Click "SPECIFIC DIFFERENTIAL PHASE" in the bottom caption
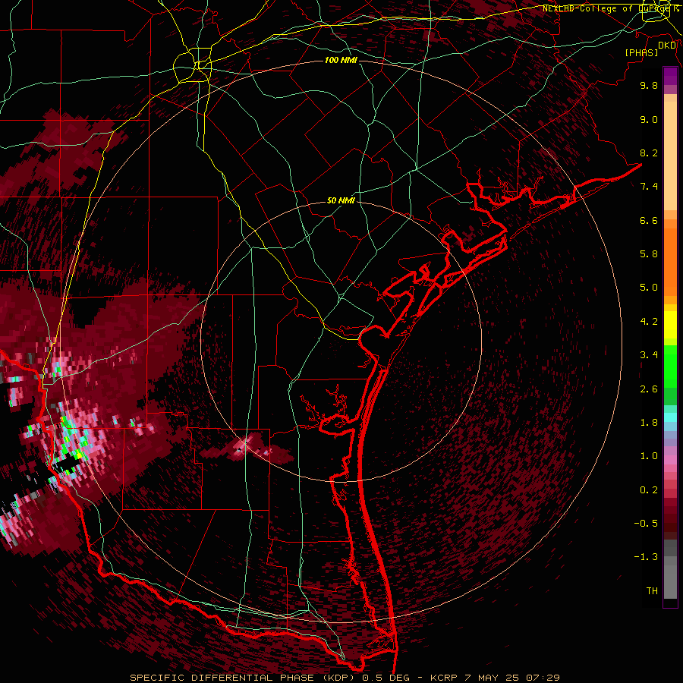 pyautogui.click(x=222, y=678)
